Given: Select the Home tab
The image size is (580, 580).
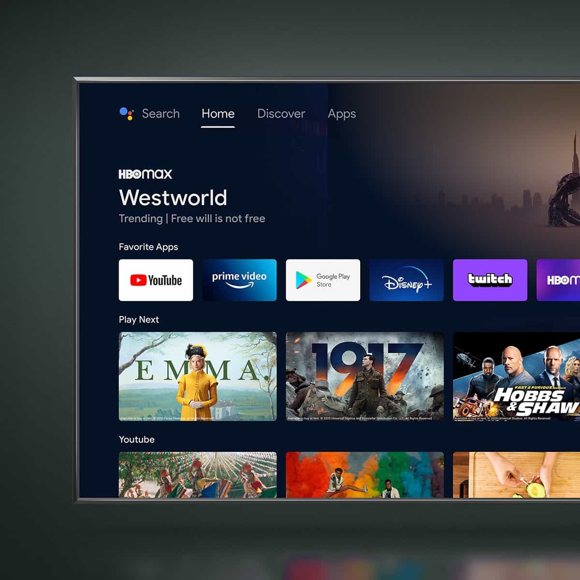Looking at the screenshot, I should [218, 114].
